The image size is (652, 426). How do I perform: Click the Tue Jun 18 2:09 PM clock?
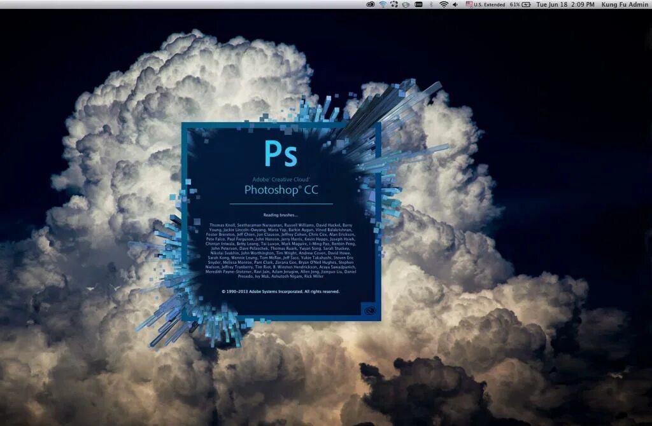tap(565, 4)
